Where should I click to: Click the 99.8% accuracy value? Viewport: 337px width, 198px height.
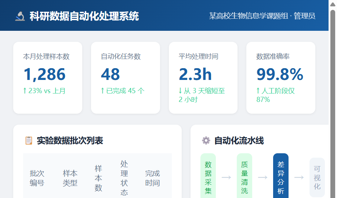click(x=280, y=74)
